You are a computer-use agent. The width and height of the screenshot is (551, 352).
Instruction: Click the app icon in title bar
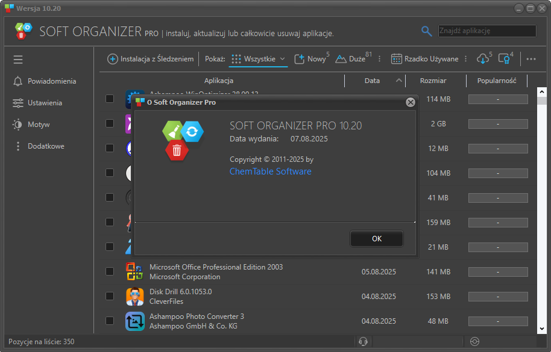(10, 8)
